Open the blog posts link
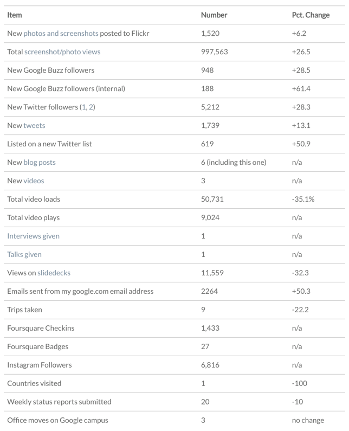This screenshot has width=349, height=431. coord(40,163)
